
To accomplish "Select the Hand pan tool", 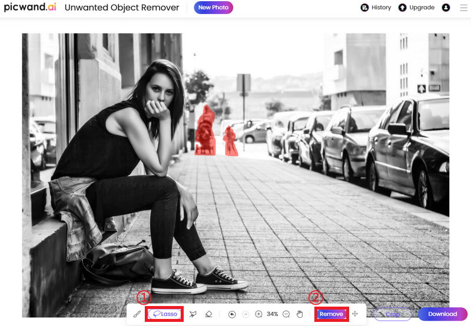I will [x=300, y=314].
